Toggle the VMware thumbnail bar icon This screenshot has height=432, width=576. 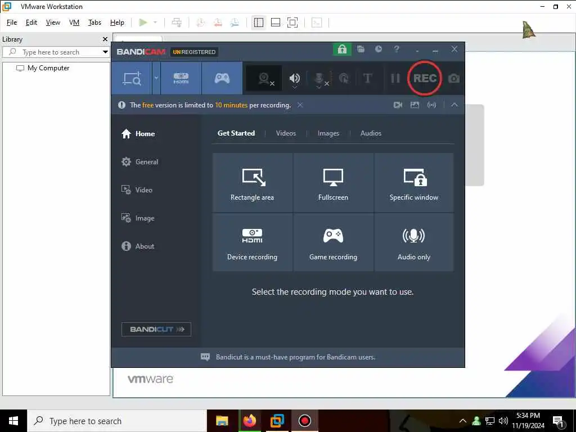coord(276,22)
